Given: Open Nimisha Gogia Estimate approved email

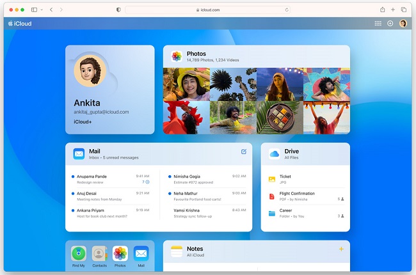Looking at the screenshot, I should [x=207, y=179].
